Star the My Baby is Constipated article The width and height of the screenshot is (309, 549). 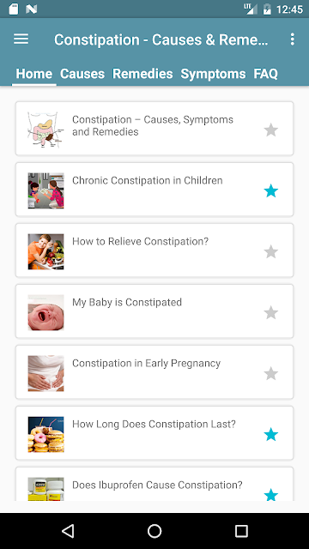point(271,312)
